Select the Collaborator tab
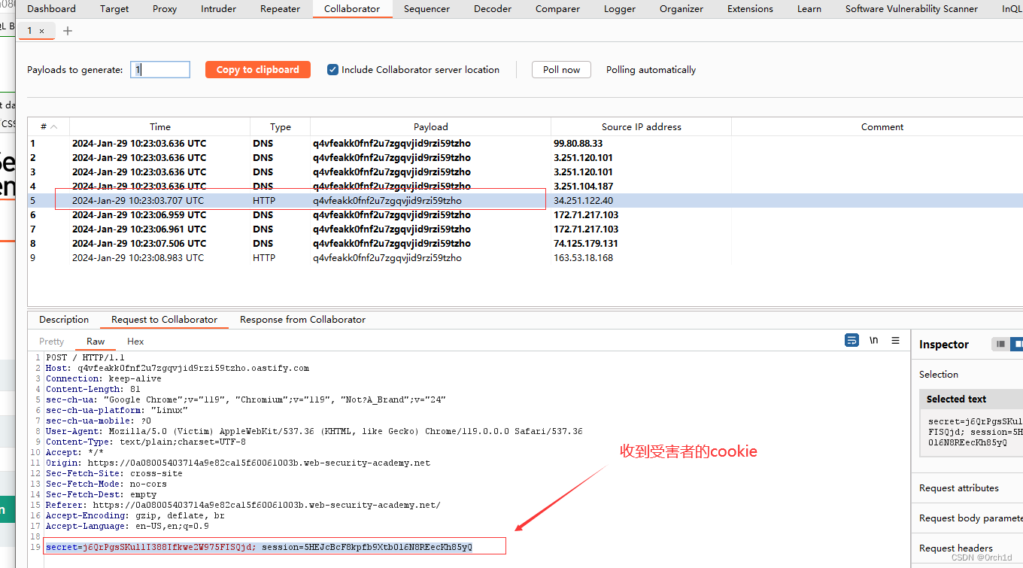Screen dimensions: 1023x568 352,9
